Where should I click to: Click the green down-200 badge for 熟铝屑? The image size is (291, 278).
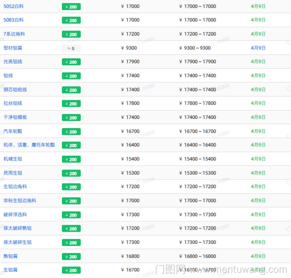point(71,256)
